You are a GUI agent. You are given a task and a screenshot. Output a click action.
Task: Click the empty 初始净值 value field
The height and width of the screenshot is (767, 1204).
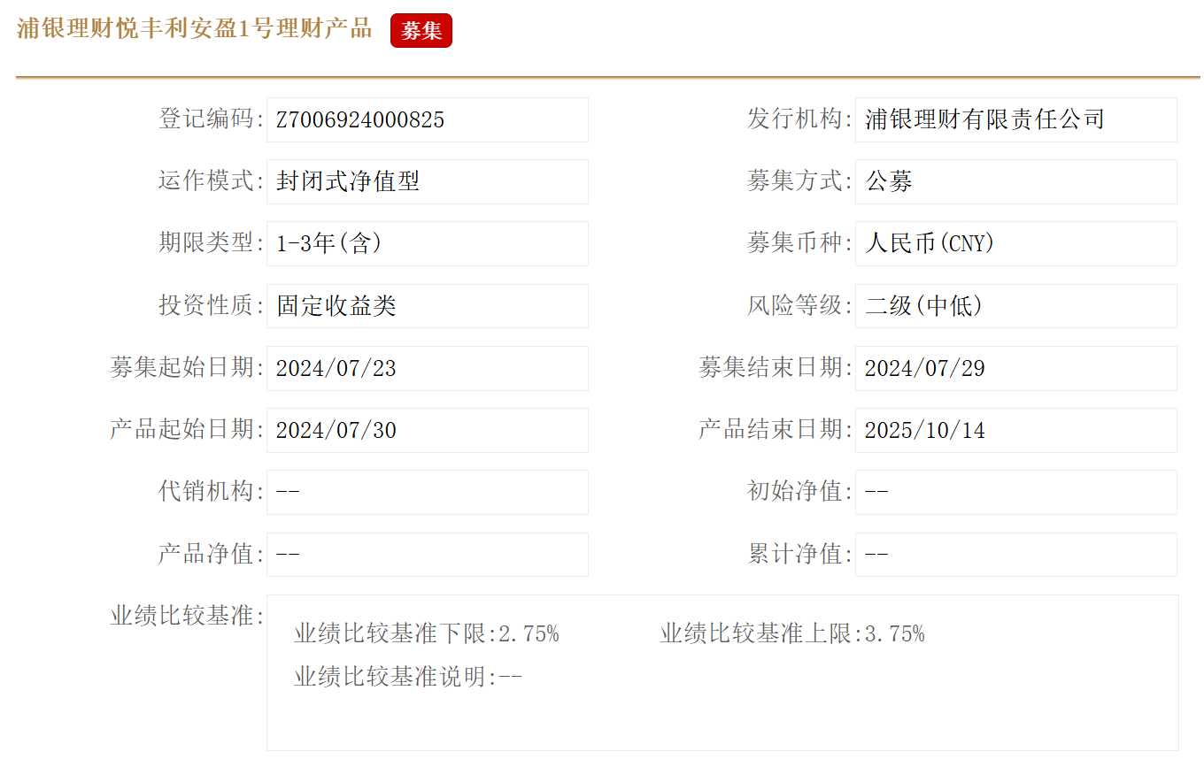(1016, 492)
